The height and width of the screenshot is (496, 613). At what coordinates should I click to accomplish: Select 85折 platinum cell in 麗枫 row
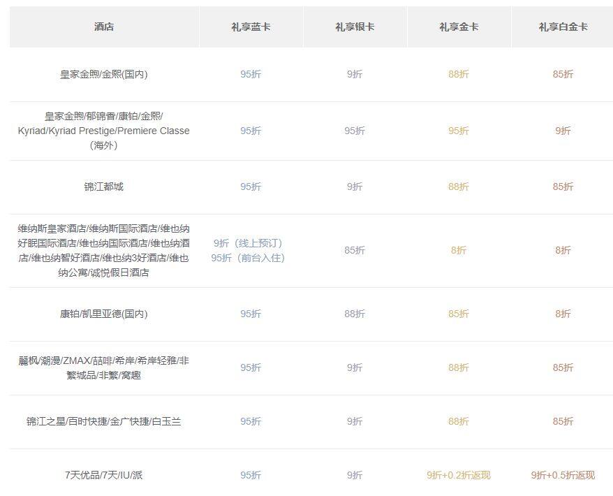click(x=563, y=367)
